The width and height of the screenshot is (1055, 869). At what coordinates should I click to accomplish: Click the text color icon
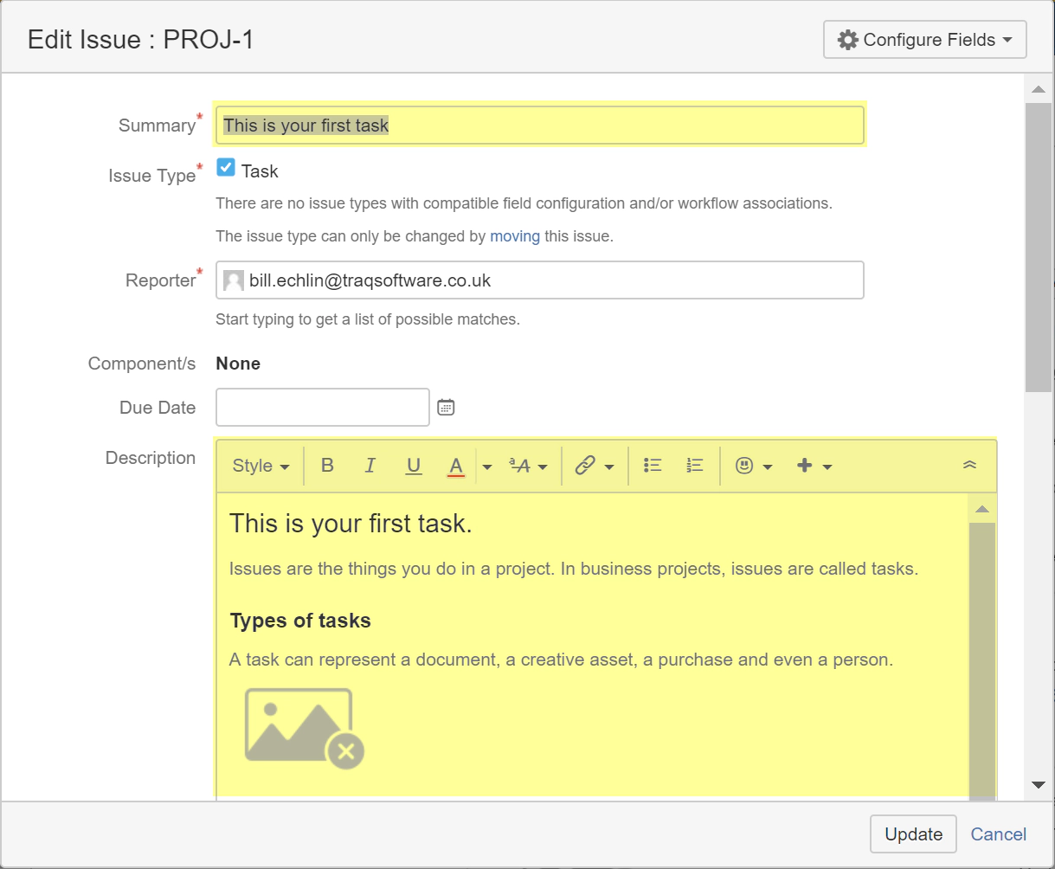coord(456,466)
